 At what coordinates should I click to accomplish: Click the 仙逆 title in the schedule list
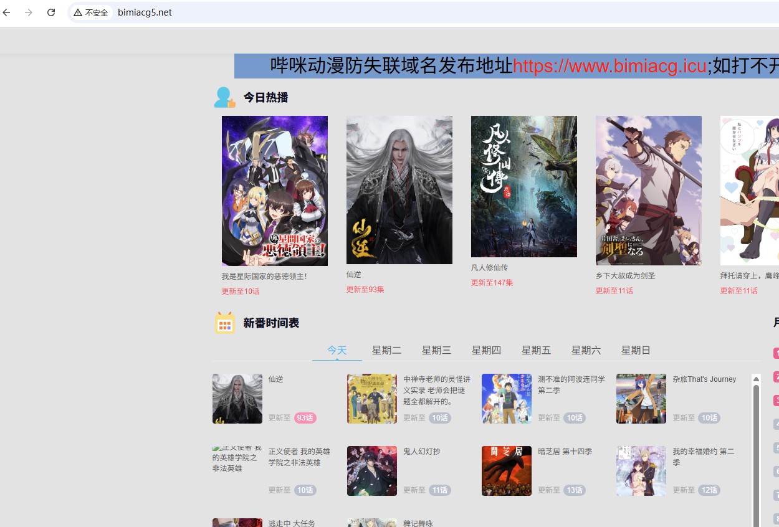click(276, 379)
